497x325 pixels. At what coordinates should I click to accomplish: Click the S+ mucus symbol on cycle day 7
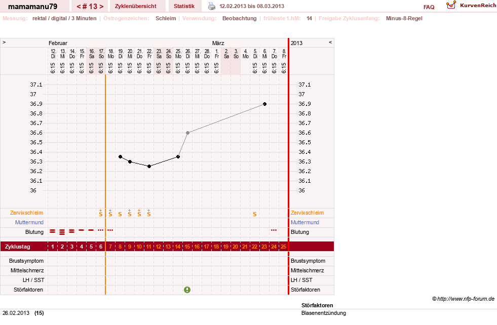(110, 213)
